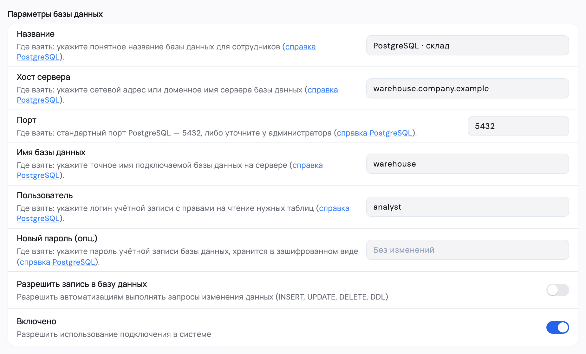Image resolution: width=586 pixels, height=354 pixels.
Task: Open справка PostgreSQL link under Хост сервера
Action: click(322, 90)
